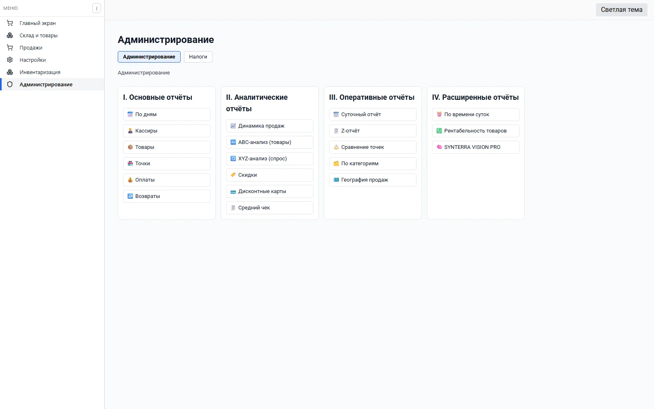
Task: Open the По дням report
Action: pyautogui.click(x=167, y=115)
